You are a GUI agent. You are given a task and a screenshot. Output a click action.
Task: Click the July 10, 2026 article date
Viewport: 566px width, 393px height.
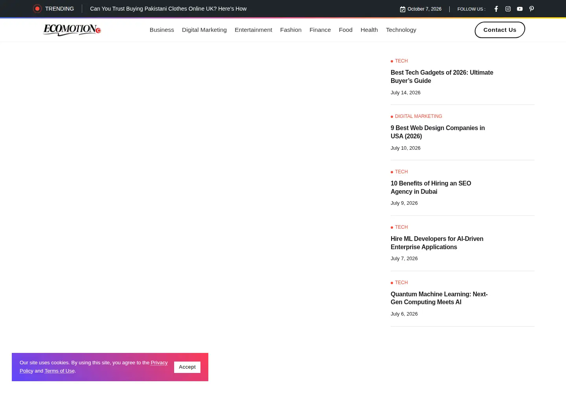[x=406, y=148]
